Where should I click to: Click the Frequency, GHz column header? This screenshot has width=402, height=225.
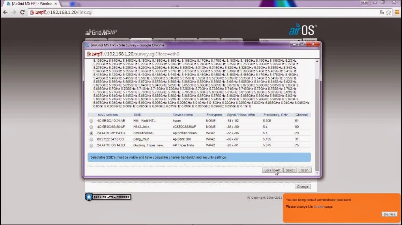[276, 115]
